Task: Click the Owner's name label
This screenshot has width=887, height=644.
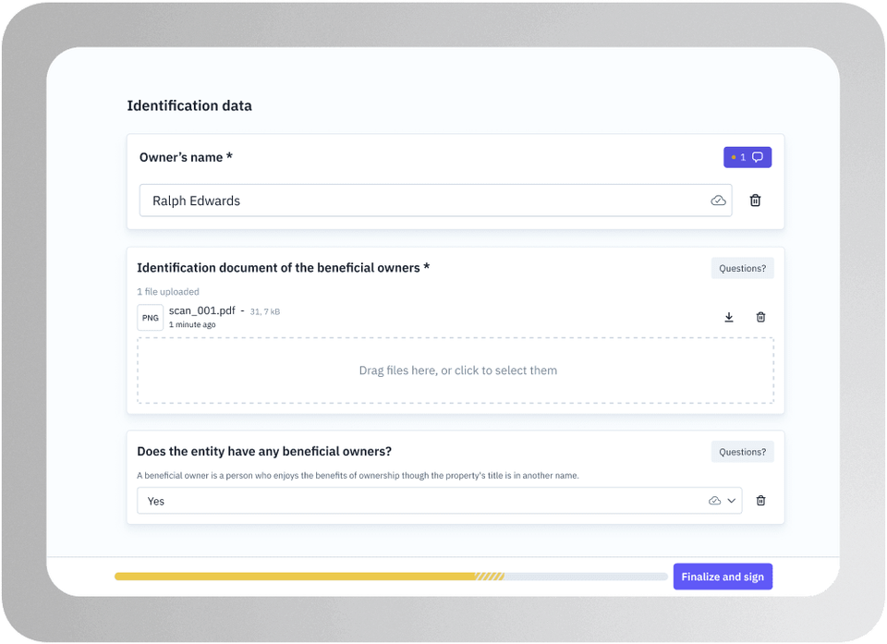Action: click(186, 157)
